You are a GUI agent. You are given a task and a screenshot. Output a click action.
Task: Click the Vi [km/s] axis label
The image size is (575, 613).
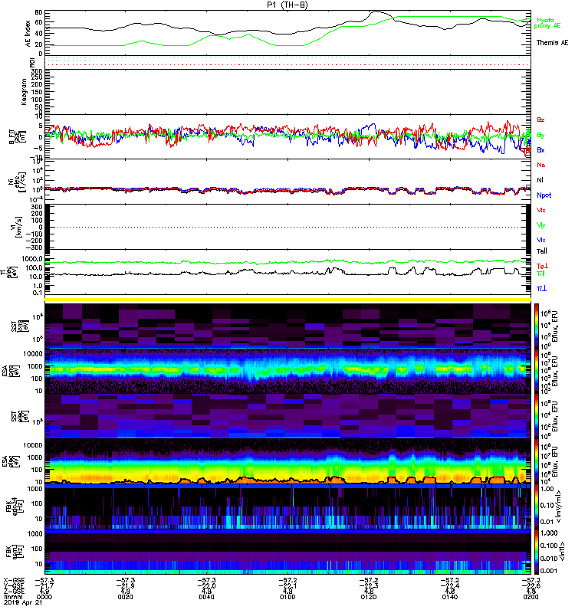click(x=18, y=227)
